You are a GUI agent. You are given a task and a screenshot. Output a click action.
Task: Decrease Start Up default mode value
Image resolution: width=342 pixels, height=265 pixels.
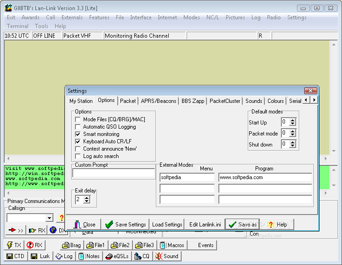pos(292,124)
